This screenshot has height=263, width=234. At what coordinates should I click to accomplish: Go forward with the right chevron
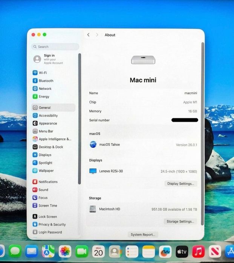pyautogui.click(x=97, y=35)
